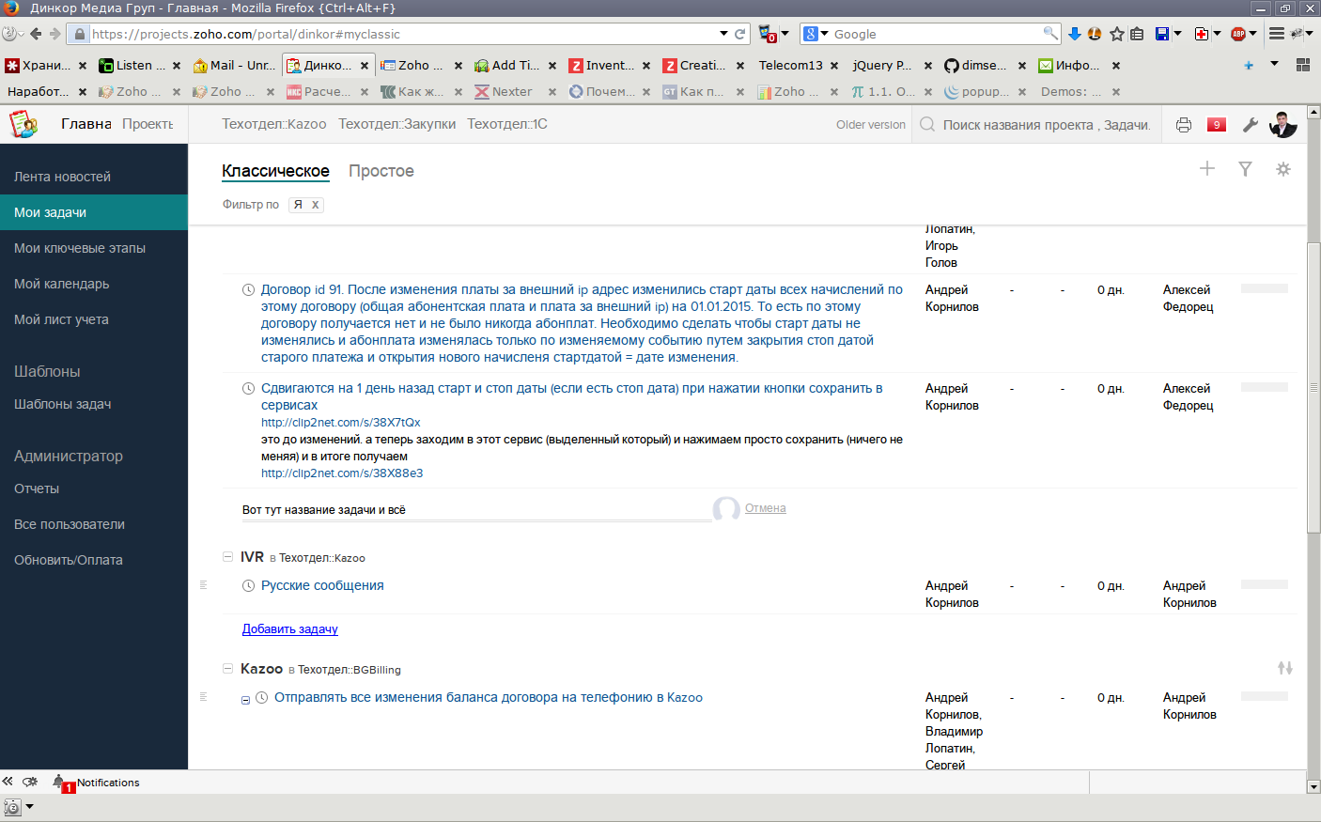Open the gear icon in task view
This screenshot has height=822, width=1321.
1282,169
